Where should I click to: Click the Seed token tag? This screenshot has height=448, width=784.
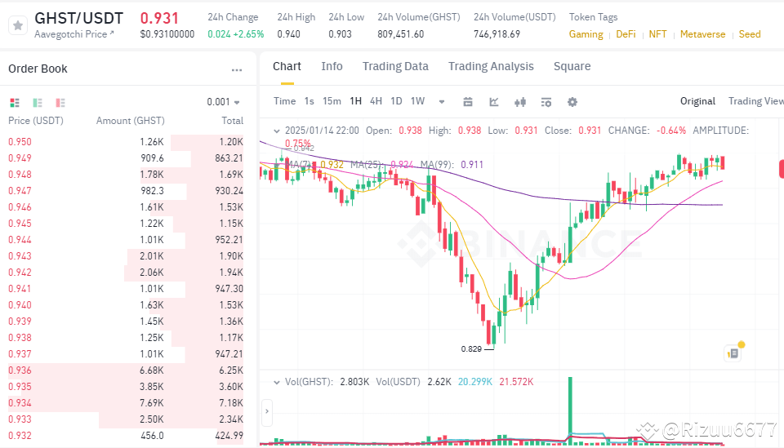750,34
